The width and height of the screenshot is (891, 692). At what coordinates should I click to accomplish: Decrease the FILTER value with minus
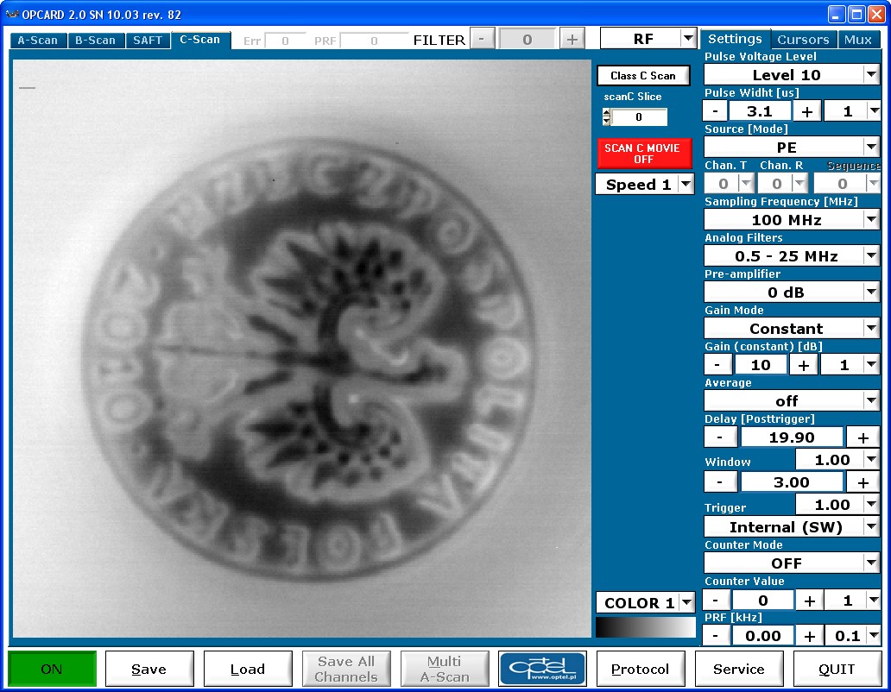(x=482, y=39)
